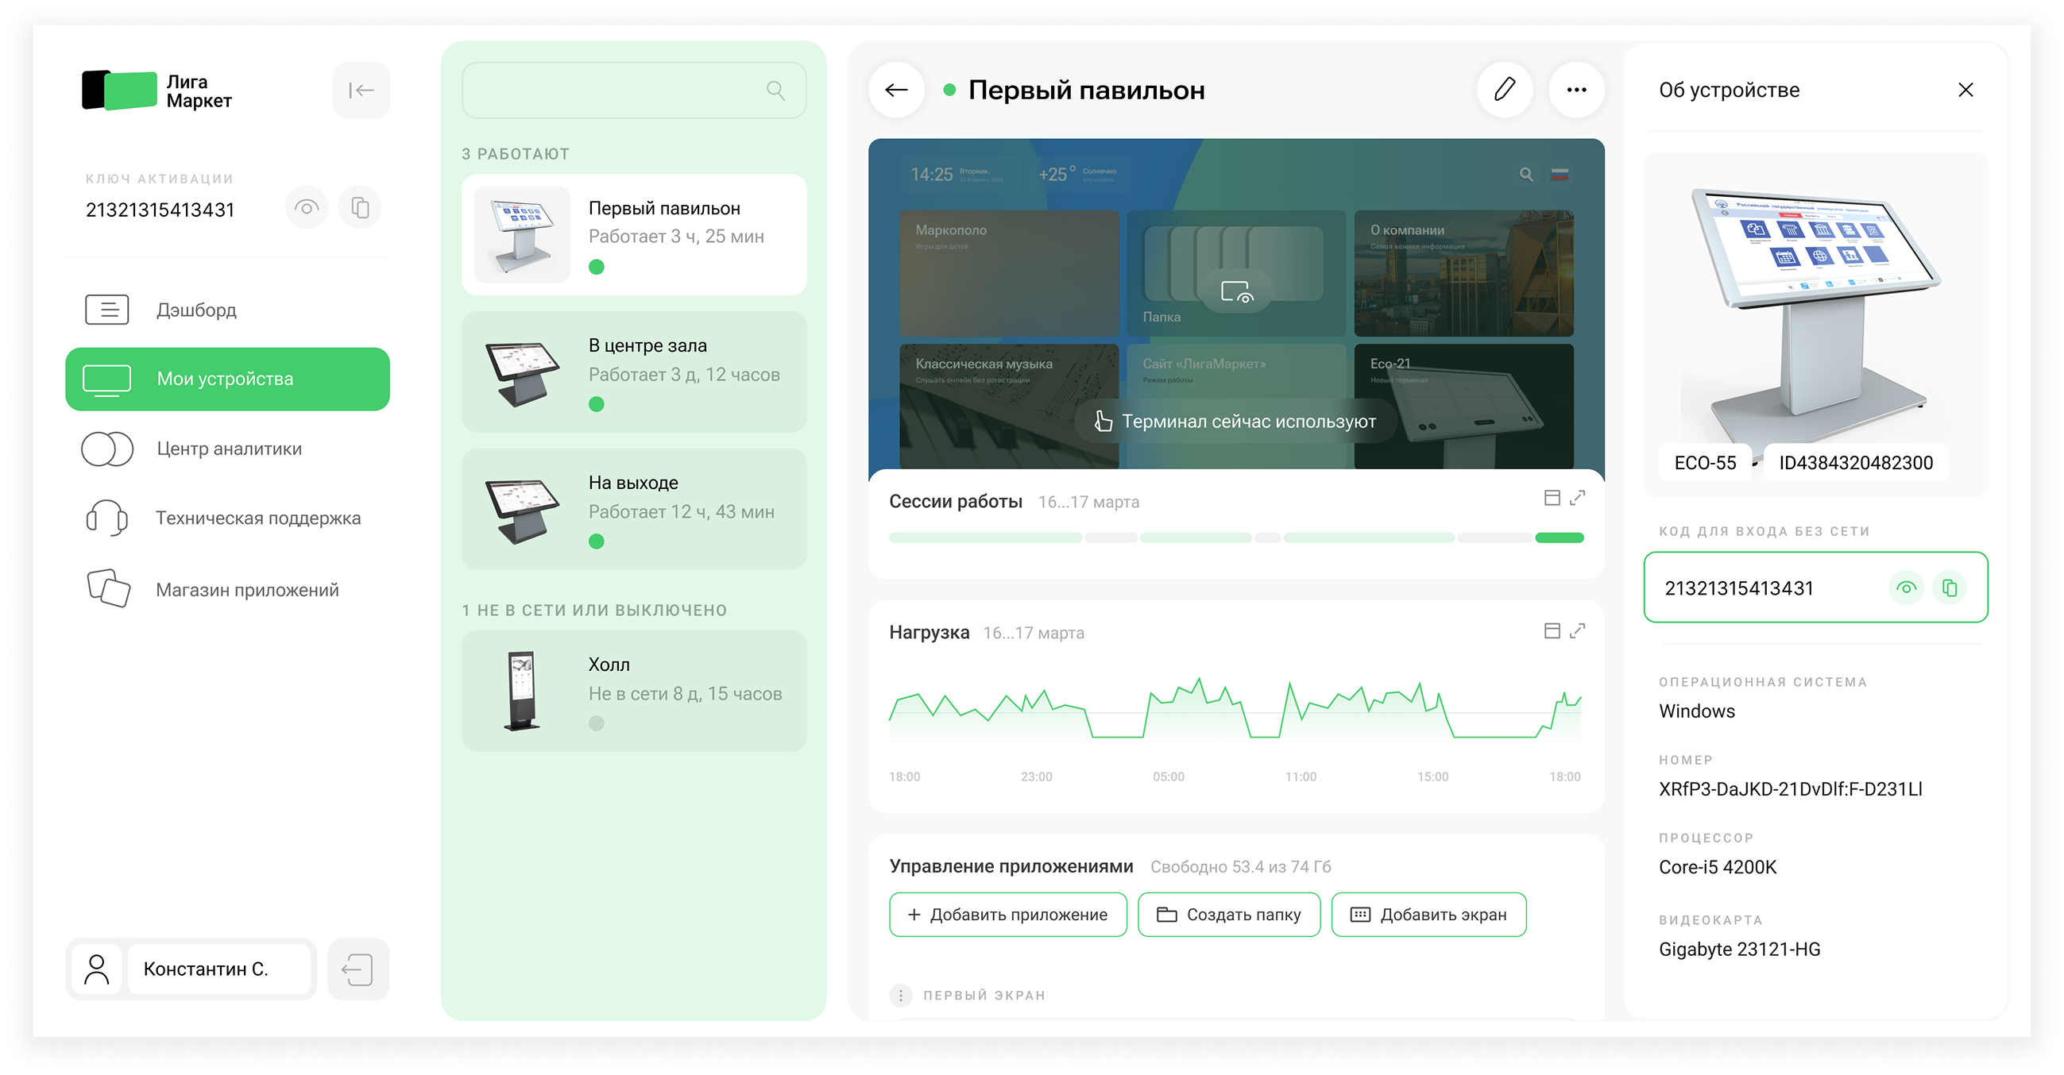Go back using the arrow button
The height and width of the screenshot is (1075, 2064).
[x=896, y=90]
